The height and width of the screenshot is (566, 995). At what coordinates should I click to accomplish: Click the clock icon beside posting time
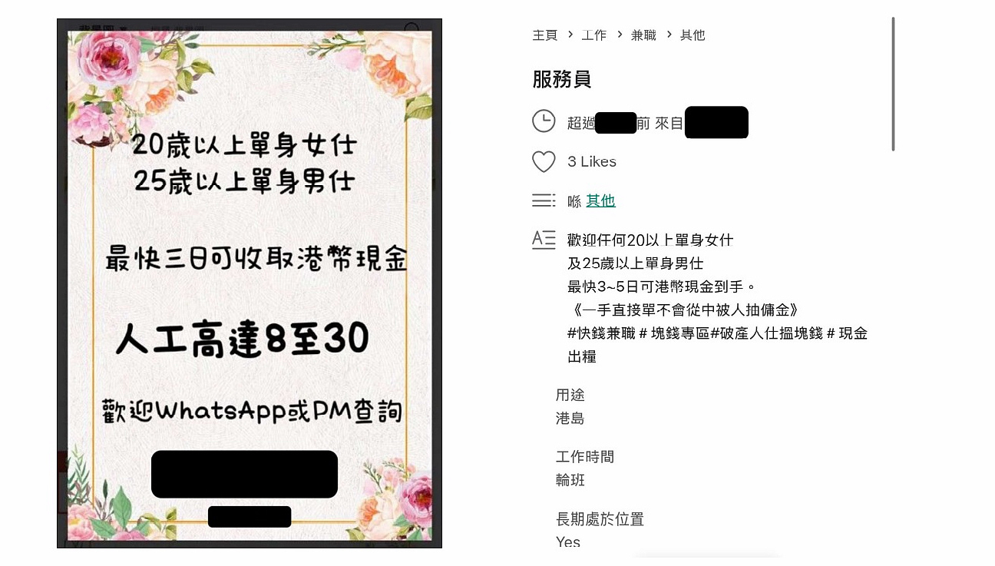pos(544,121)
